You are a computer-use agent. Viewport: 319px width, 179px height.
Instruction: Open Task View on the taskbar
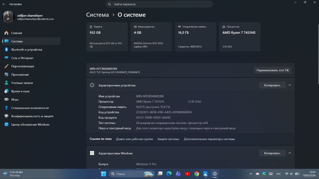click(160, 174)
